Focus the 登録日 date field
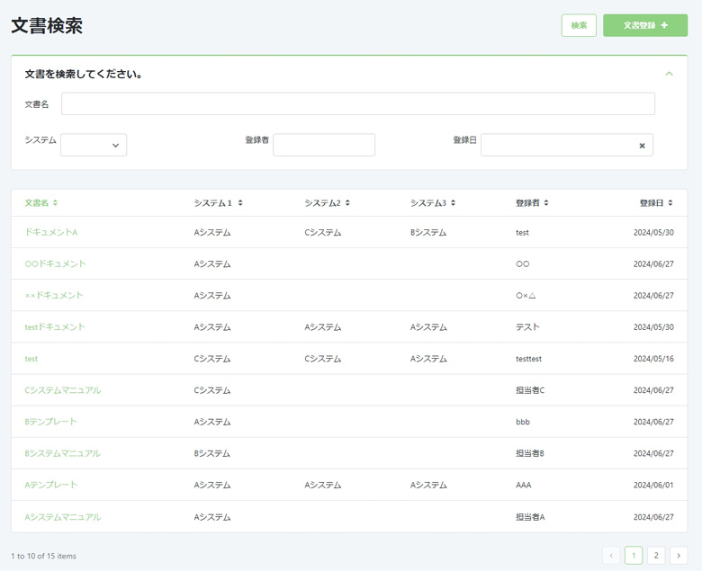The width and height of the screenshot is (702, 571). (x=566, y=145)
